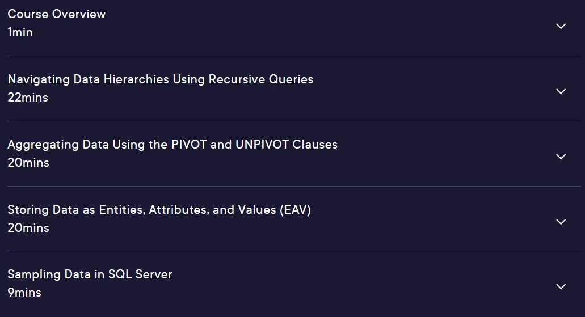This screenshot has height=317, width=585.
Task: Expand the Sampling Data in SQL Server chevron
Action: point(561,286)
